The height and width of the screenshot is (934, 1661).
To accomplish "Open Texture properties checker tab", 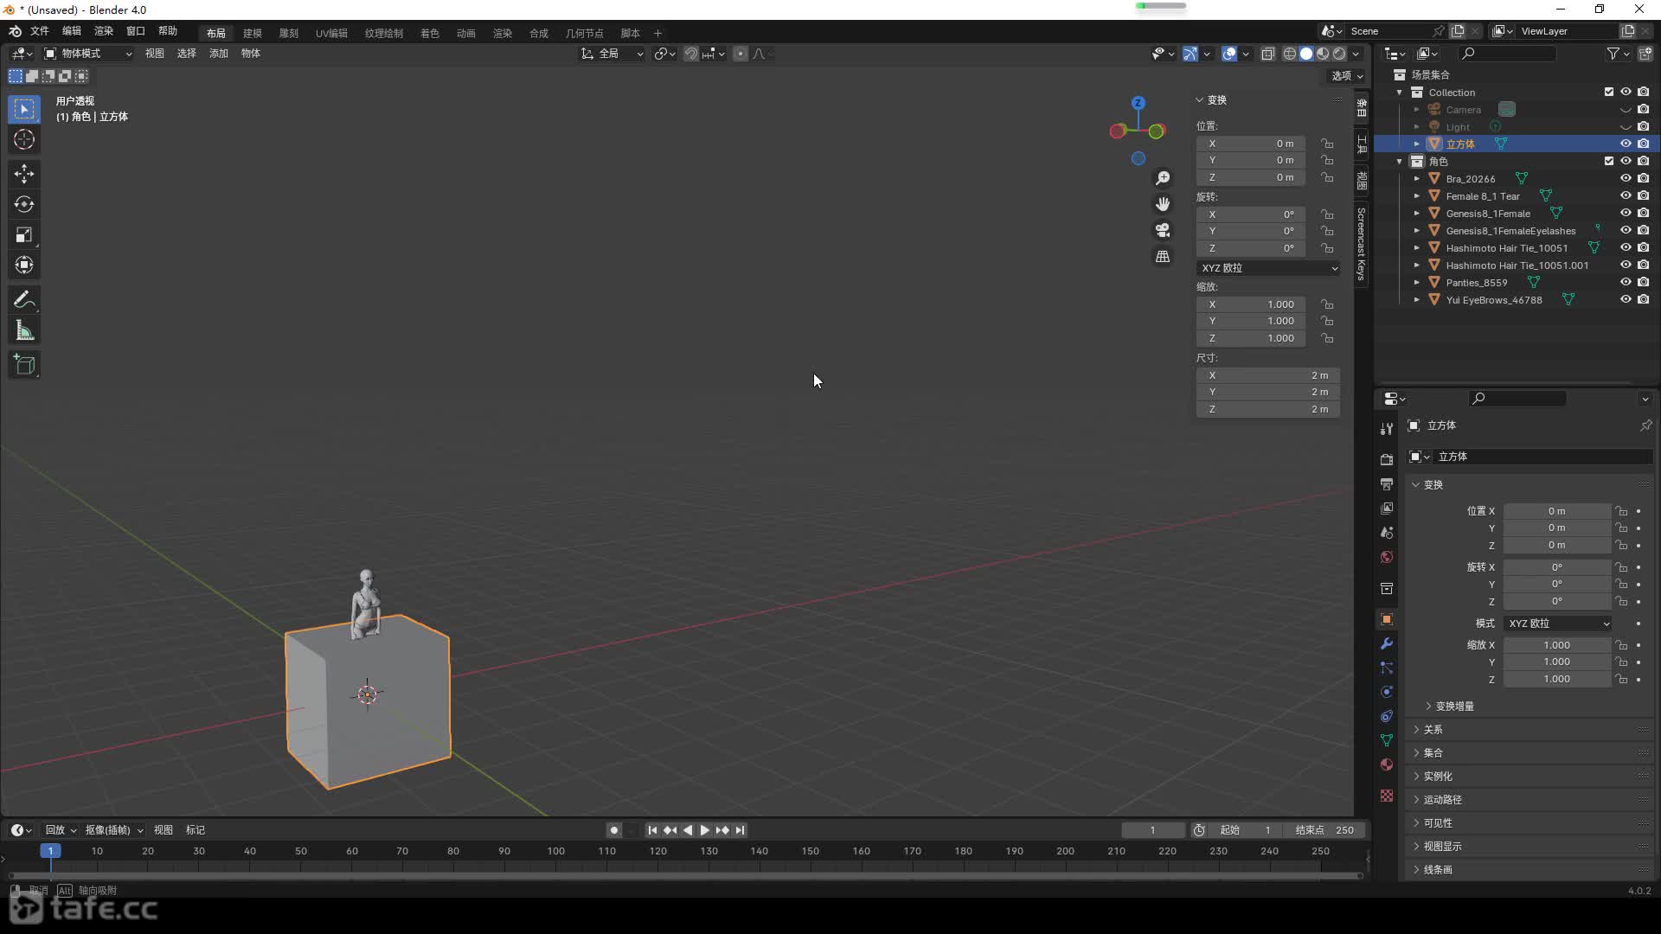I will tap(1387, 796).
